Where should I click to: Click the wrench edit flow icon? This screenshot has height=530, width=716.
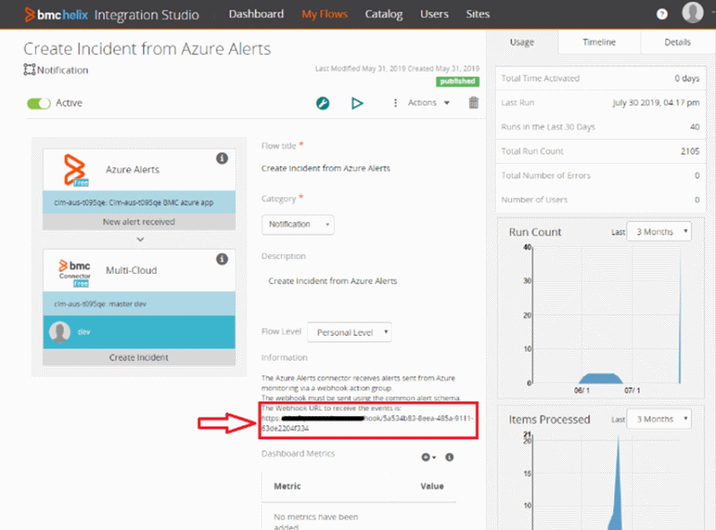pos(323,103)
